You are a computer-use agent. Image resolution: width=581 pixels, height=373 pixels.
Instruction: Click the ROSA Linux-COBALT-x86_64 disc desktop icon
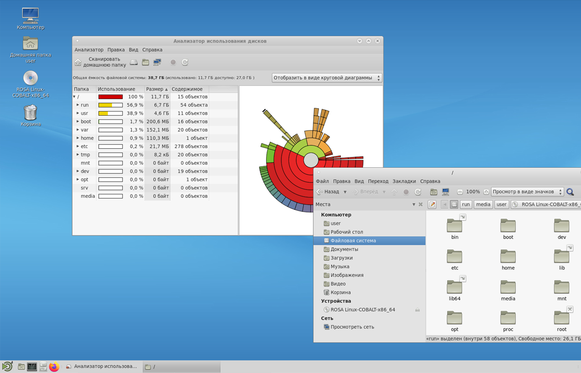pyautogui.click(x=31, y=84)
